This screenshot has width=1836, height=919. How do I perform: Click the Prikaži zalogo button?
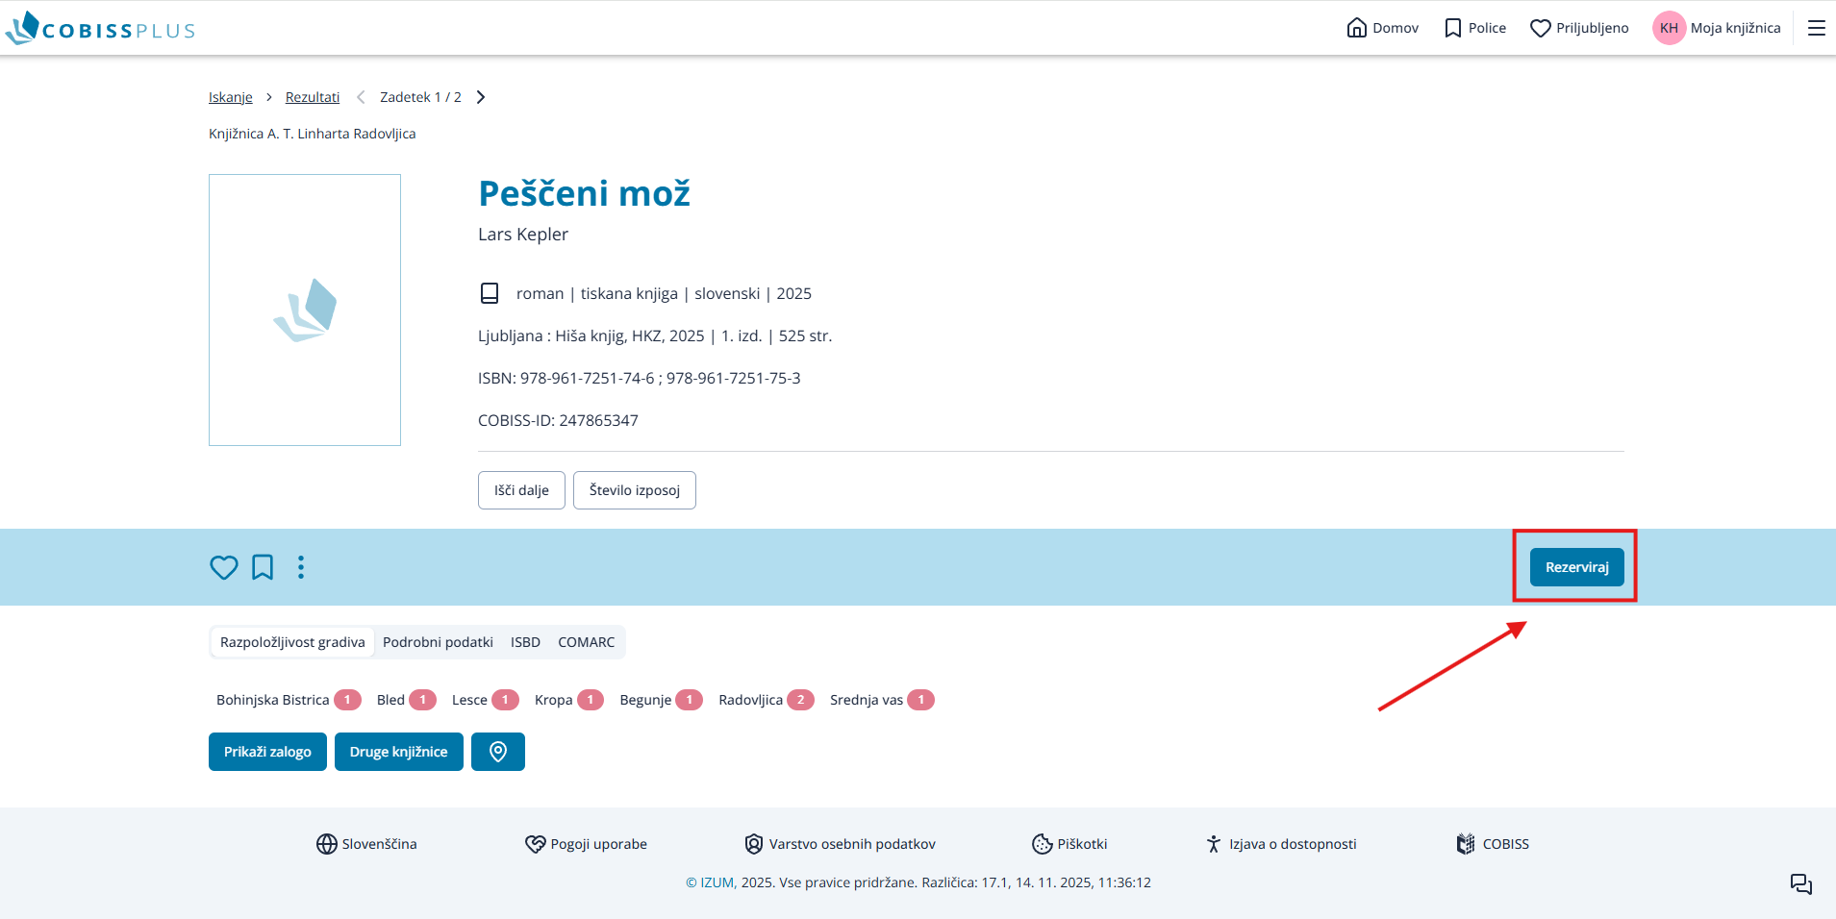point(267,752)
